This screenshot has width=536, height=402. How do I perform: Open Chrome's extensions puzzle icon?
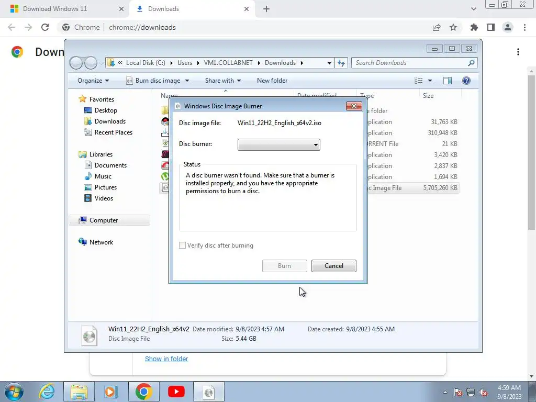coord(474,27)
